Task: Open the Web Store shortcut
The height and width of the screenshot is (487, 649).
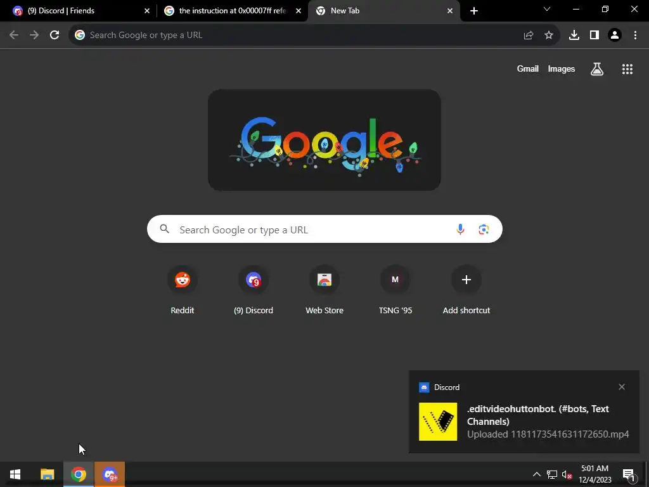Action: [x=324, y=290]
